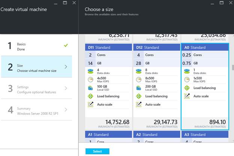
Task: Click the 28 GB row on D12
Action: coord(157,63)
